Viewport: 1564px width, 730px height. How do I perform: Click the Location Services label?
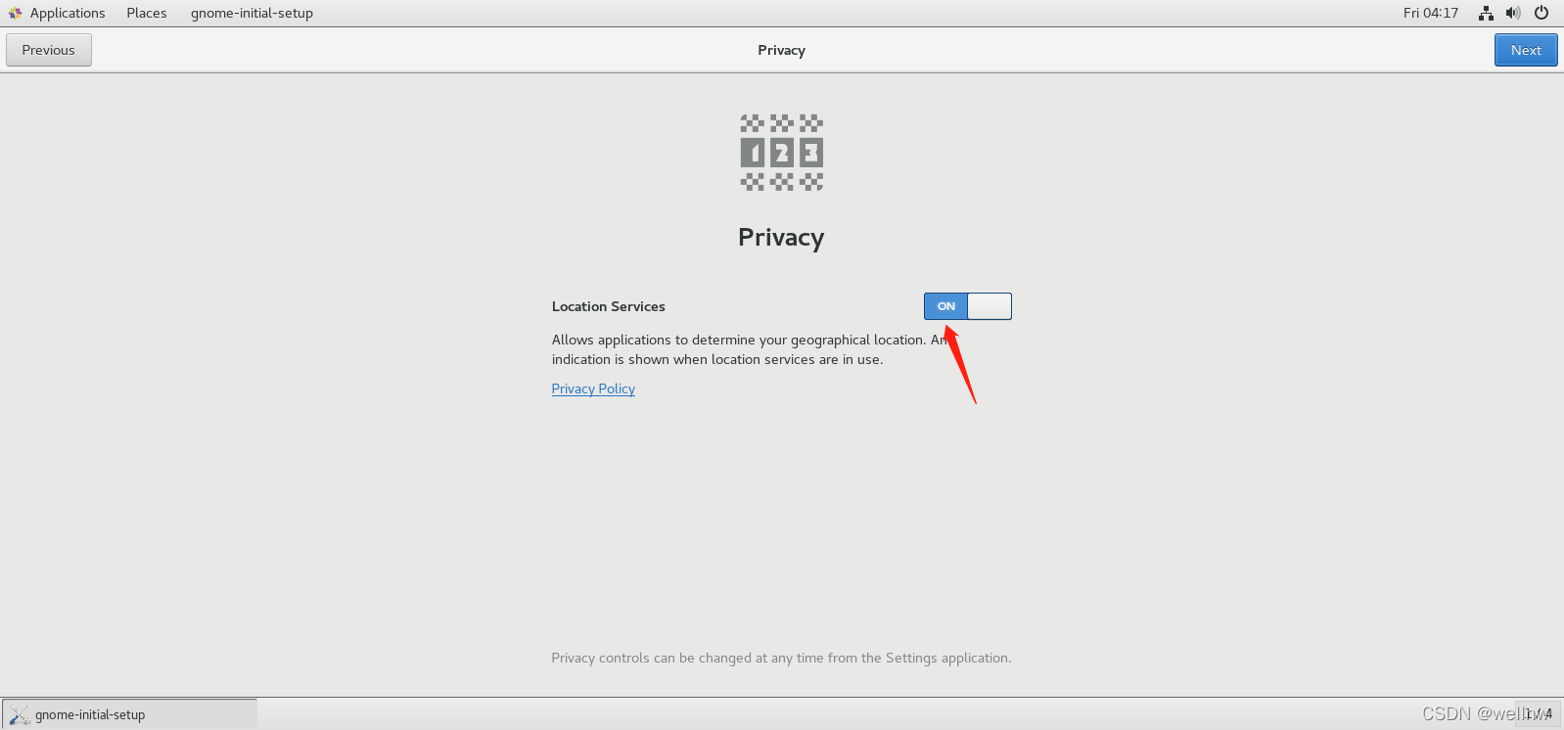tap(608, 306)
